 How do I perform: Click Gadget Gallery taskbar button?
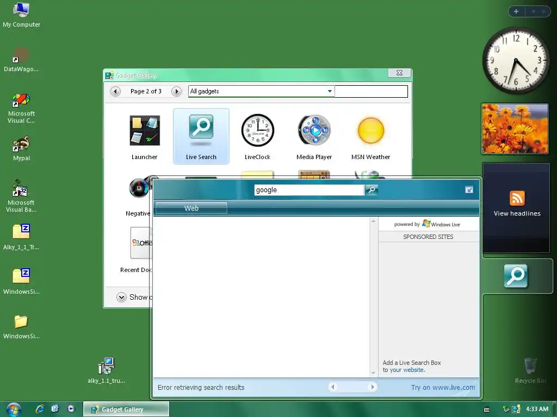(x=126, y=409)
